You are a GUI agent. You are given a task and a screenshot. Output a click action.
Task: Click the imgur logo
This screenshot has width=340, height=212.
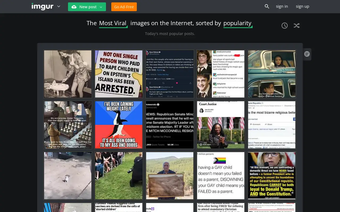42,6
